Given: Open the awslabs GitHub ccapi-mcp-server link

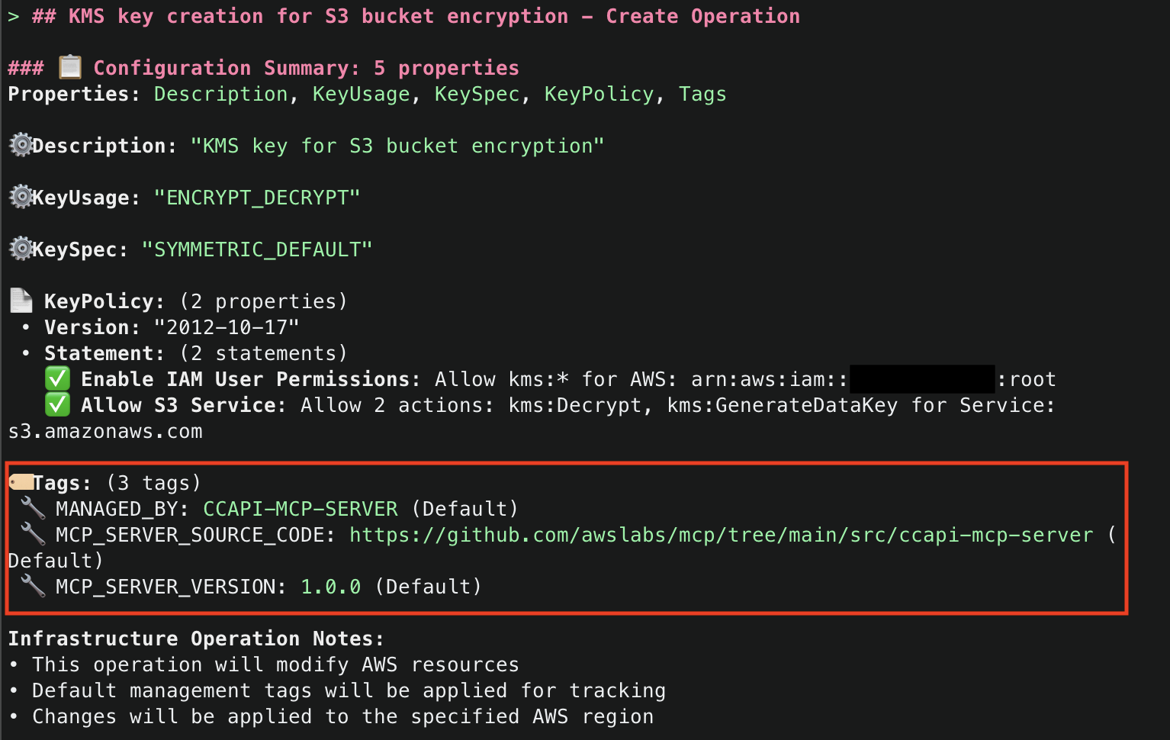Looking at the screenshot, I should (x=721, y=535).
